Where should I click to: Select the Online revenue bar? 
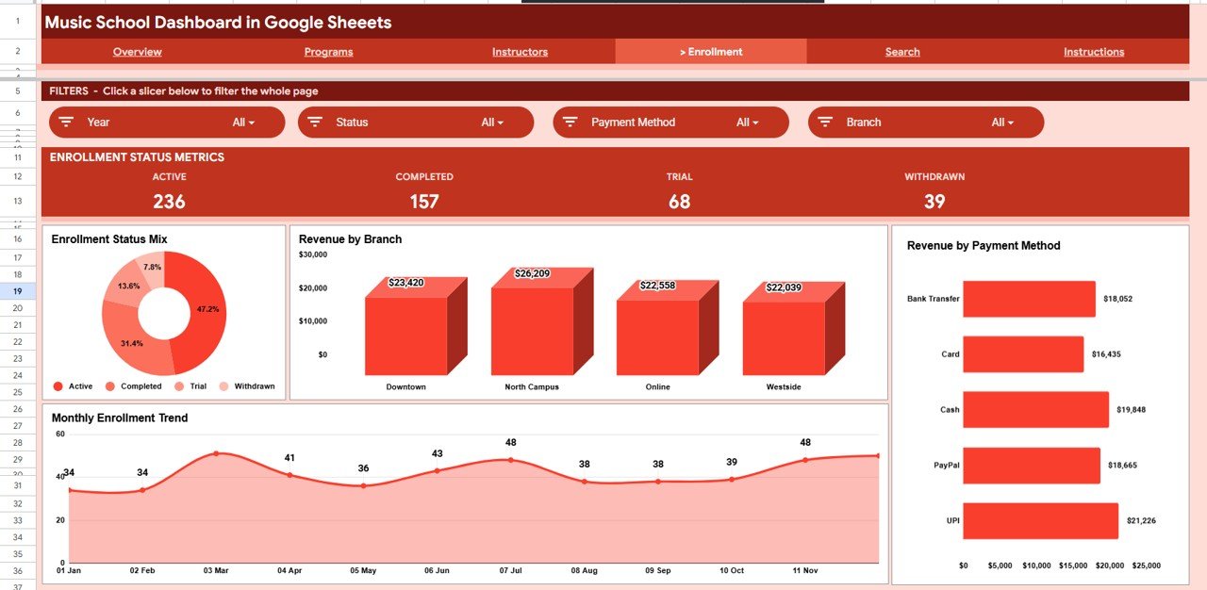click(x=657, y=337)
